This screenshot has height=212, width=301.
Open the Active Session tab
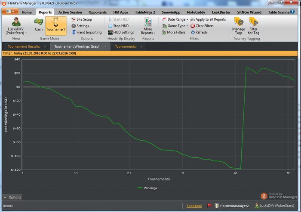click(70, 12)
